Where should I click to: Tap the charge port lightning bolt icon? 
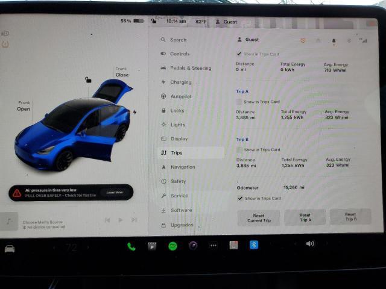134,112
